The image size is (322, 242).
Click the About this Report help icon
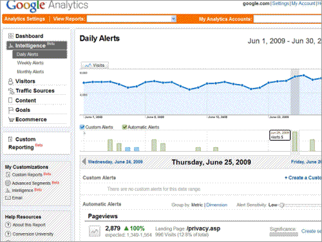[8, 225]
